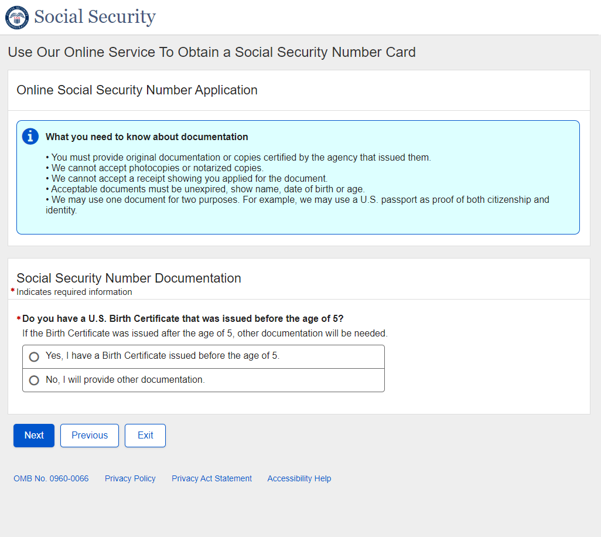Exit the application form
This screenshot has height=537, width=601.
(145, 436)
